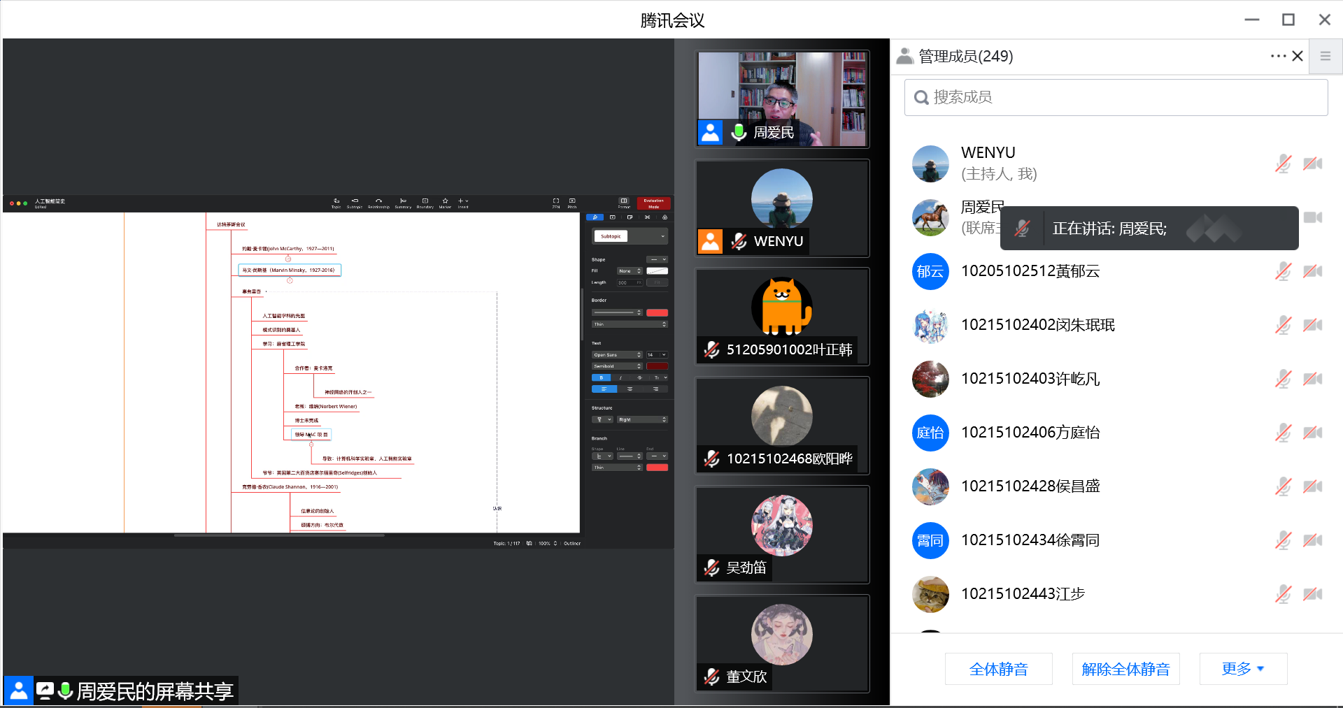The image size is (1343, 708).
Task: Click the three-dot more options in member panel
Action: tap(1277, 56)
